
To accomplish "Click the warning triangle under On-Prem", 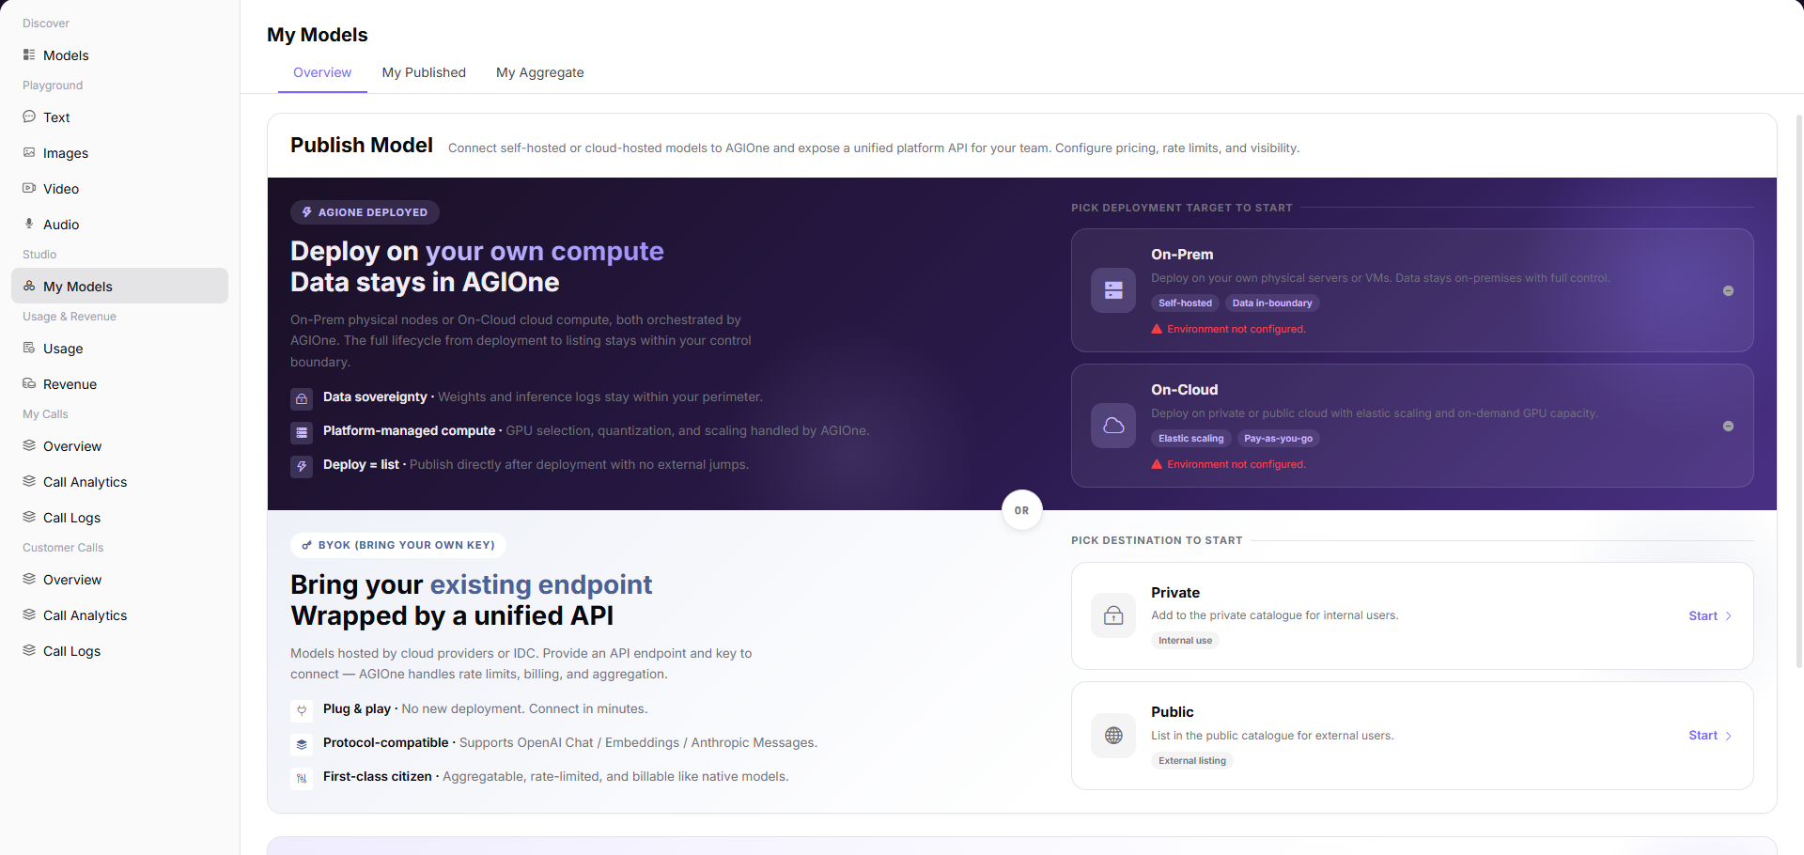I will (x=1157, y=329).
